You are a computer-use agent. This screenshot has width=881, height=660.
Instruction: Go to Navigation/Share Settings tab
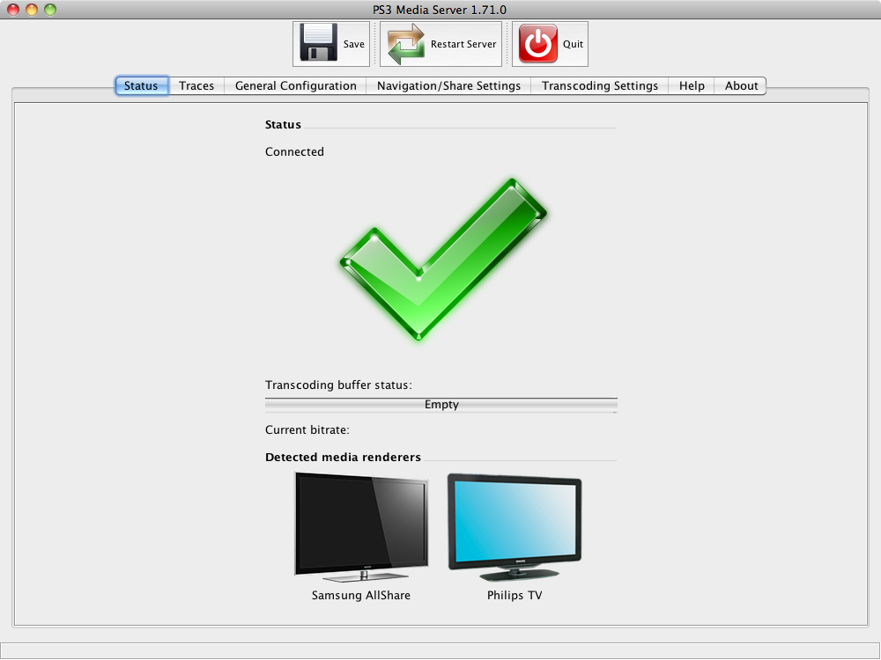click(448, 86)
